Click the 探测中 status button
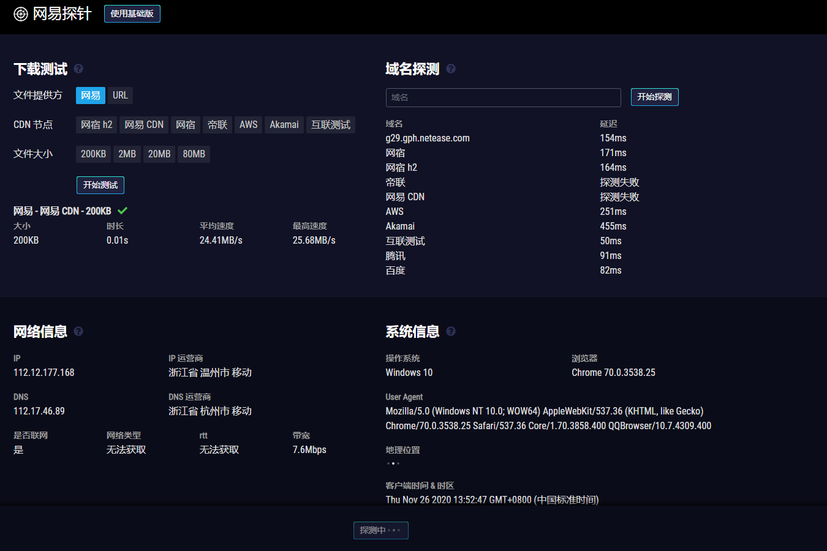827x551 pixels. pyautogui.click(x=380, y=530)
